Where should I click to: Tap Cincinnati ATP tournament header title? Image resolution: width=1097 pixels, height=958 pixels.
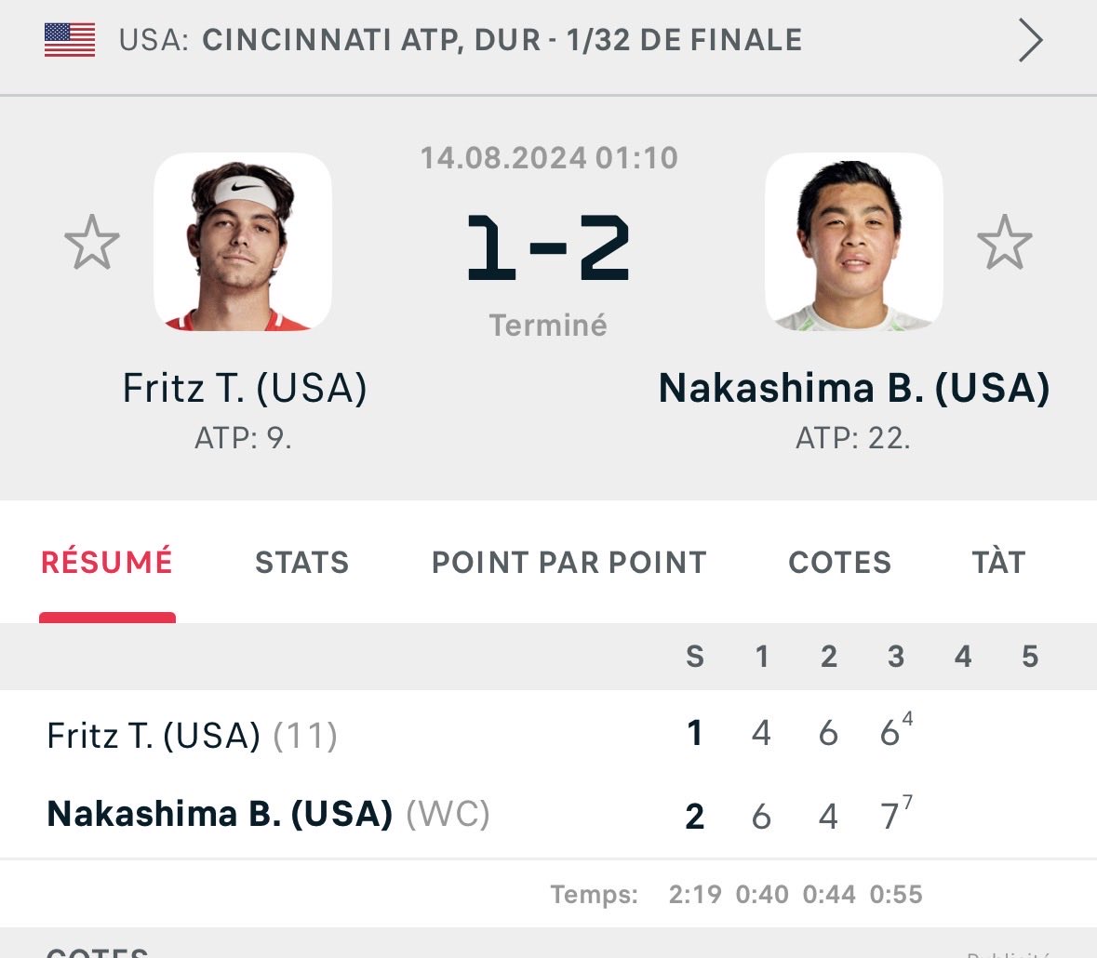502,40
